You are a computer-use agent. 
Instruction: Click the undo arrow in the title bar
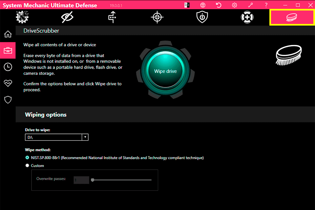219,5
